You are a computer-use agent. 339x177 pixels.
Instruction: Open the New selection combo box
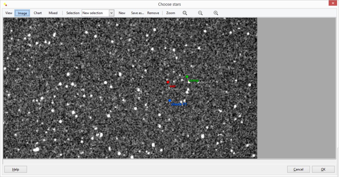[95, 13]
